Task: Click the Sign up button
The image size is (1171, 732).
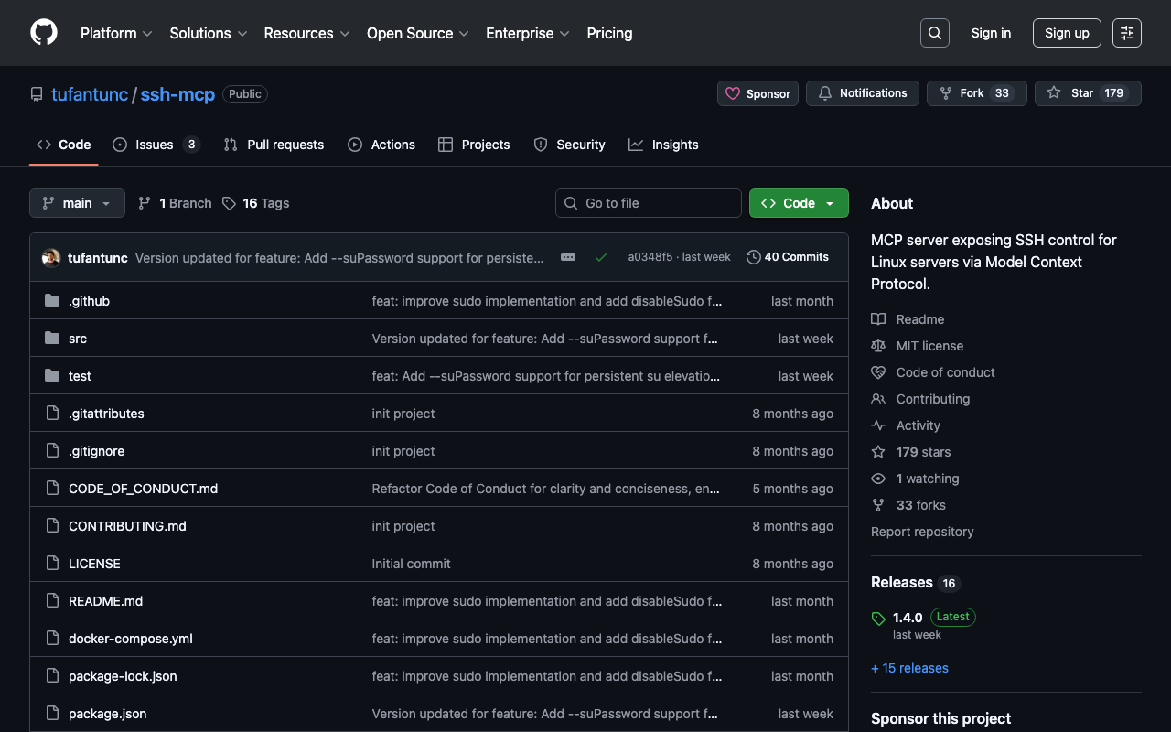Action: [x=1066, y=33]
